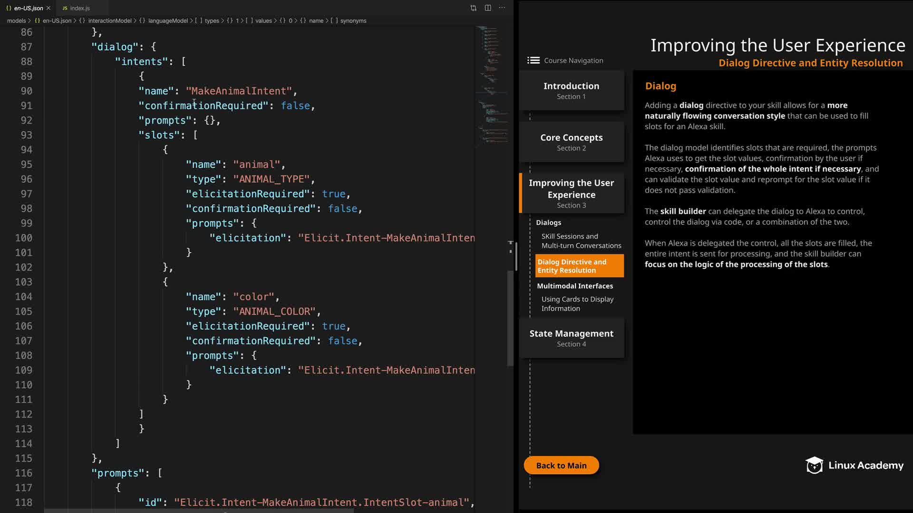Open the Source Control changes icon
The height and width of the screenshot is (513, 913).
pyautogui.click(x=473, y=8)
